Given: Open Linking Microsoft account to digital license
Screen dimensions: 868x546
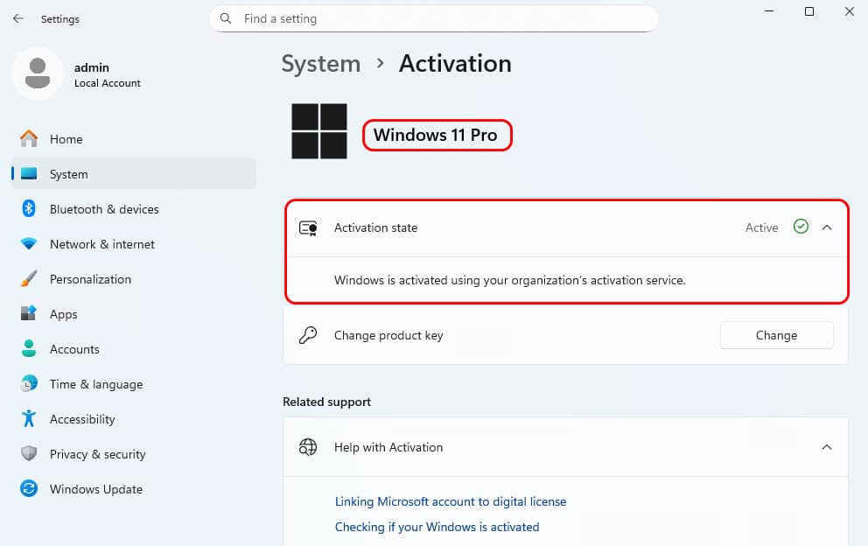Looking at the screenshot, I should tap(450, 501).
